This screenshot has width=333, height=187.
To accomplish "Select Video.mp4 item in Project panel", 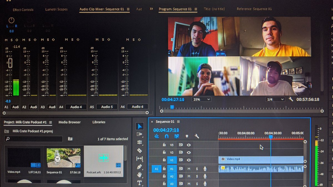I will click(24, 158).
